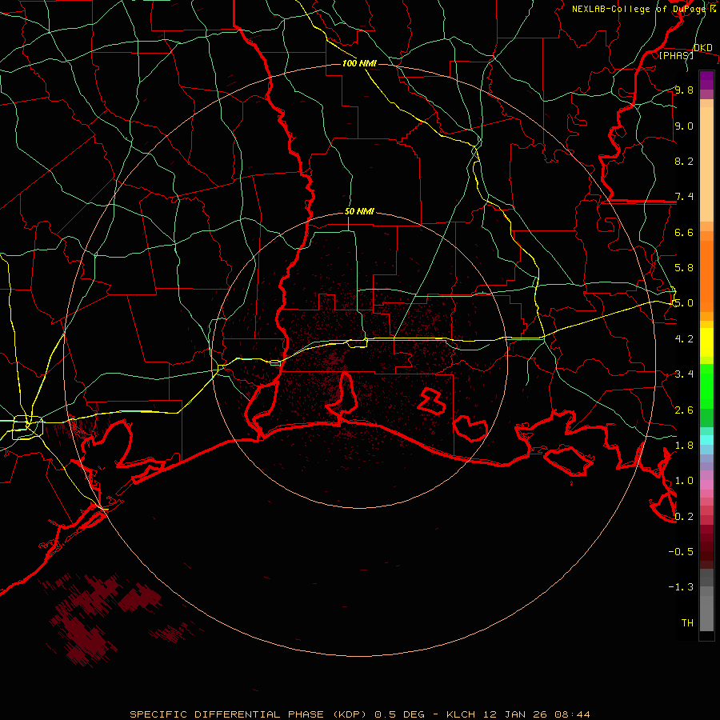Click the 7.4 scale value
Image resolution: width=720 pixels, height=720 pixels.
click(684, 197)
